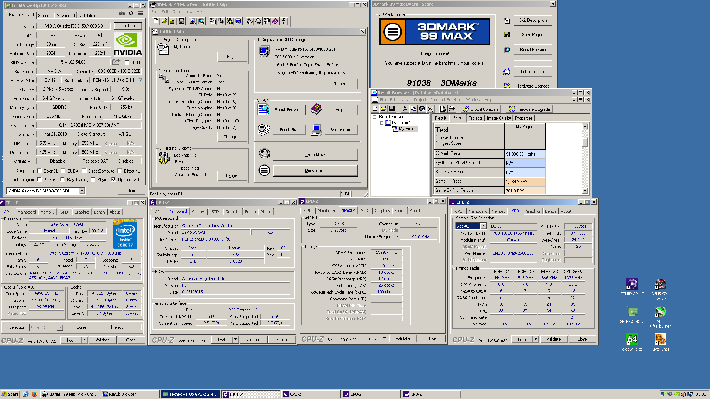Switch to the Advanced tab in GPU-Z

[x=65, y=16]
